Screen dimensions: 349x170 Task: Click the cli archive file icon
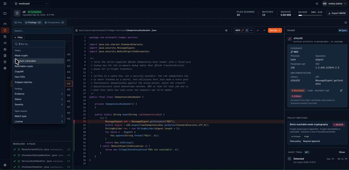coord(17,13)
